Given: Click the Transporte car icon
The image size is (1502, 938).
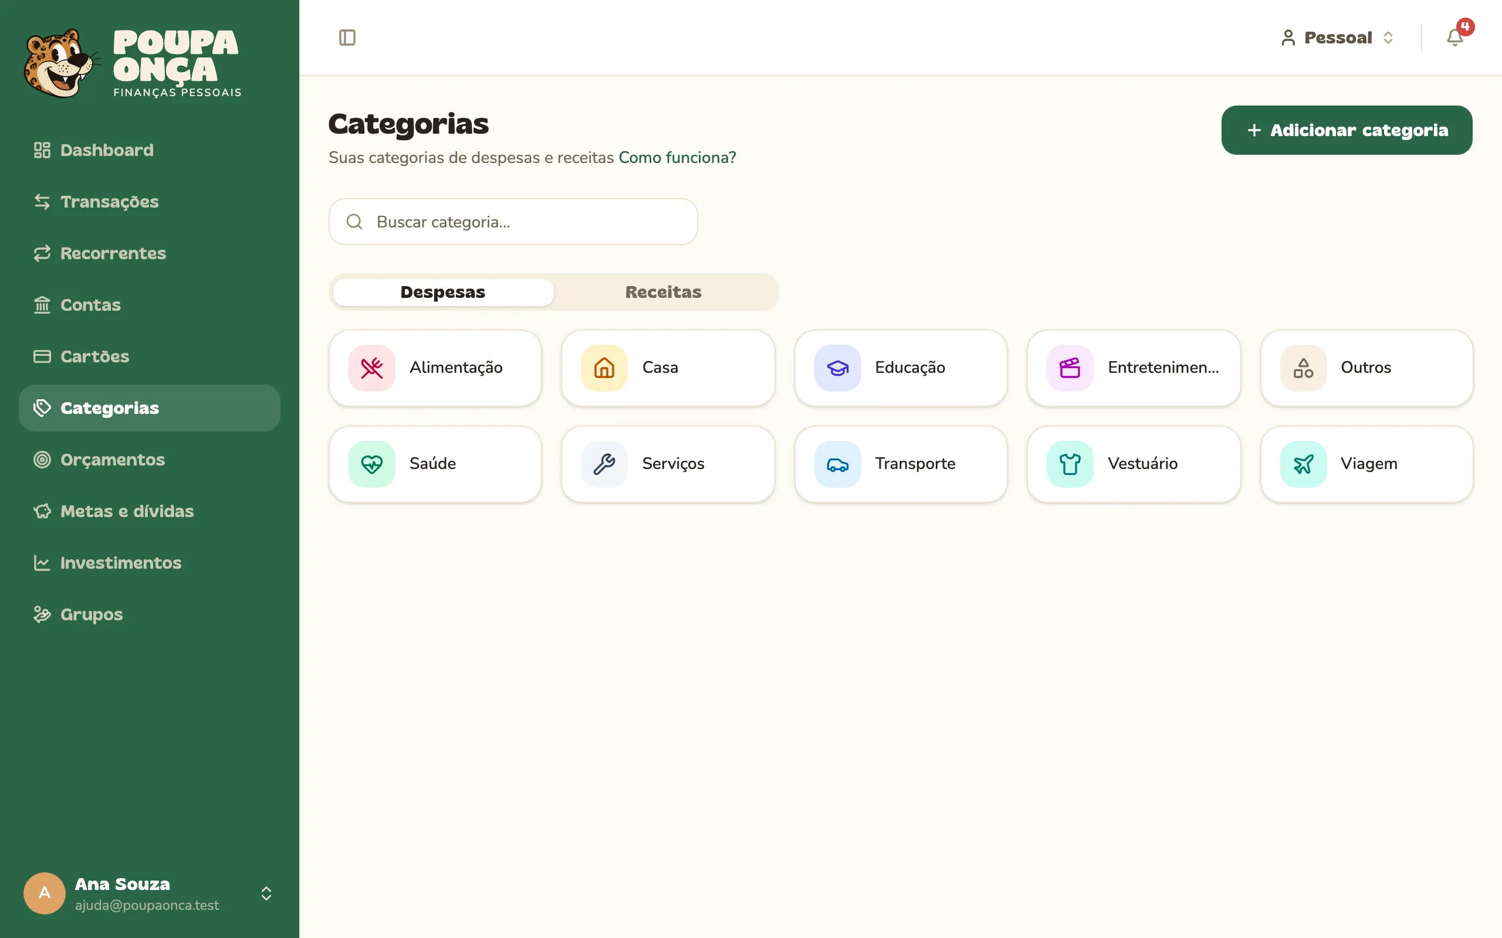Looking at the screenshot, I should pyautogui.click(x=837, y=464).
